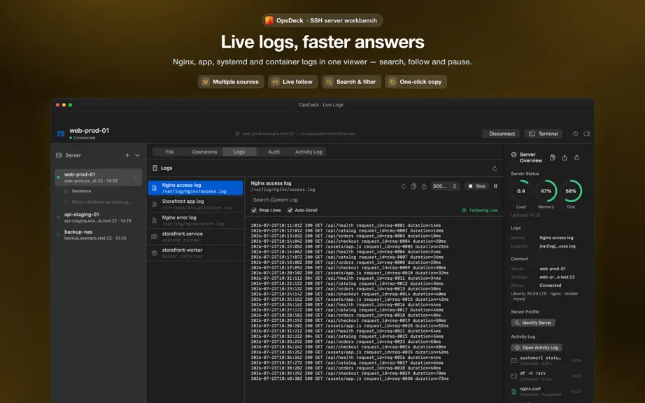Toggle the Auto-Scroll checkbox
The height and width of the screenshot is (403, 645).
click(290, 210)
